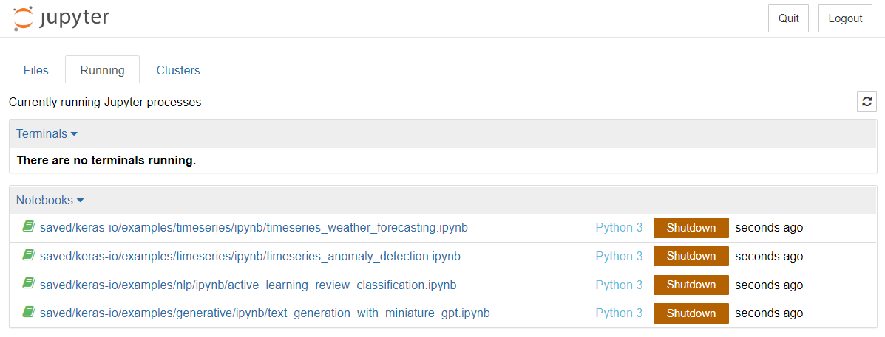Click the notebook icon for text_generation_with_miniature_gpt
Screen dimensions: 885x337
pos(28,312)
